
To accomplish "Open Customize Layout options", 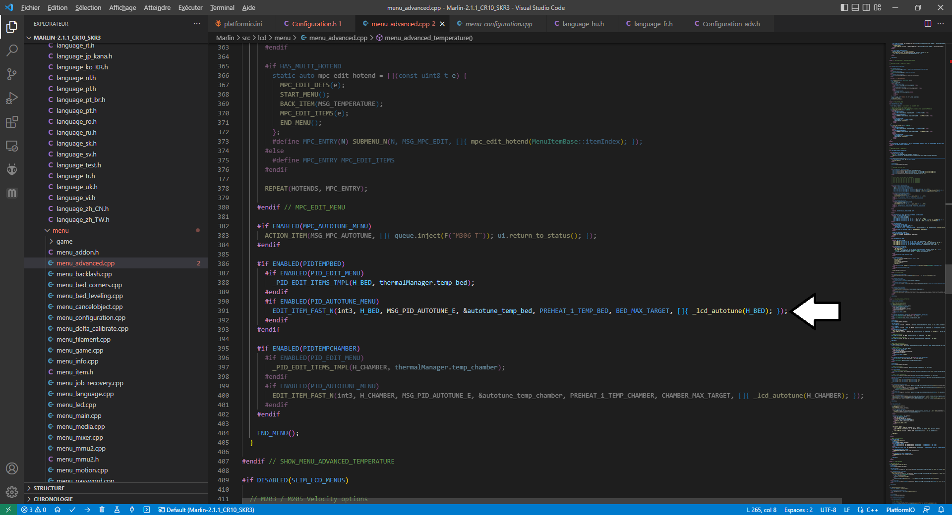I will click(878, 7).
